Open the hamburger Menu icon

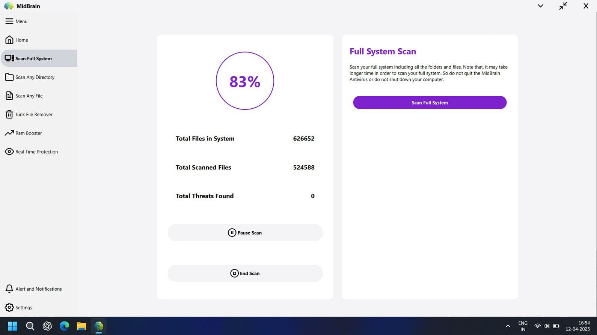coord(9,21)
